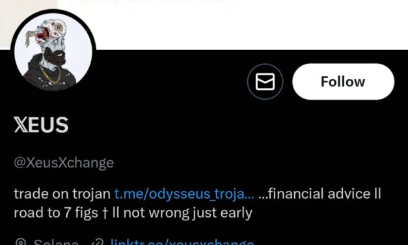Viewport: 408px width, 245px height.
Task: Click the location pin icon
Action: pos(20,242)
